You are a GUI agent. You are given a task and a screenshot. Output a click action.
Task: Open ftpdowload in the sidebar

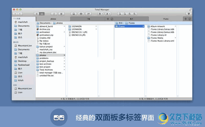[22, 65]
